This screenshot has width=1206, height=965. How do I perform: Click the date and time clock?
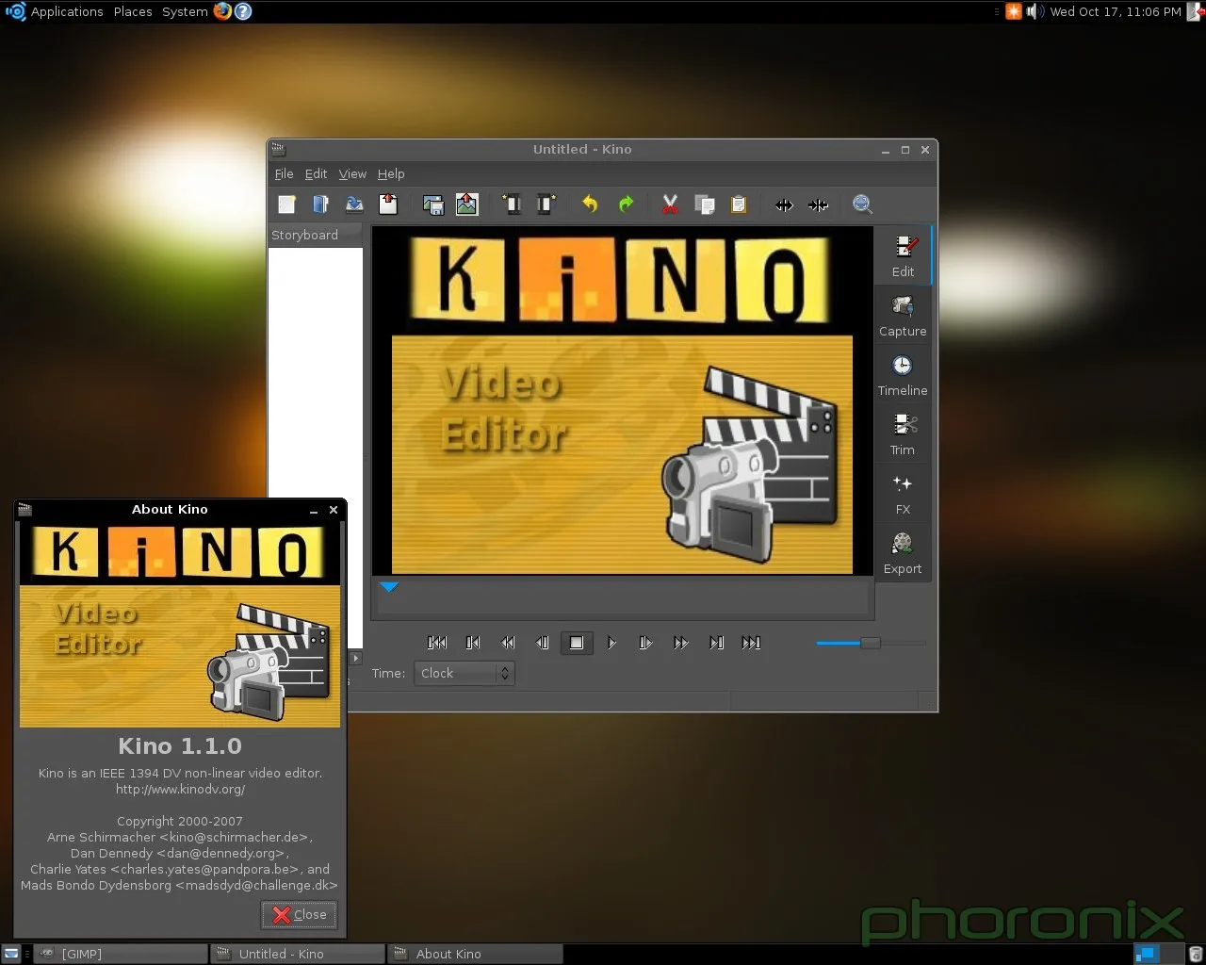[1116, 11]
